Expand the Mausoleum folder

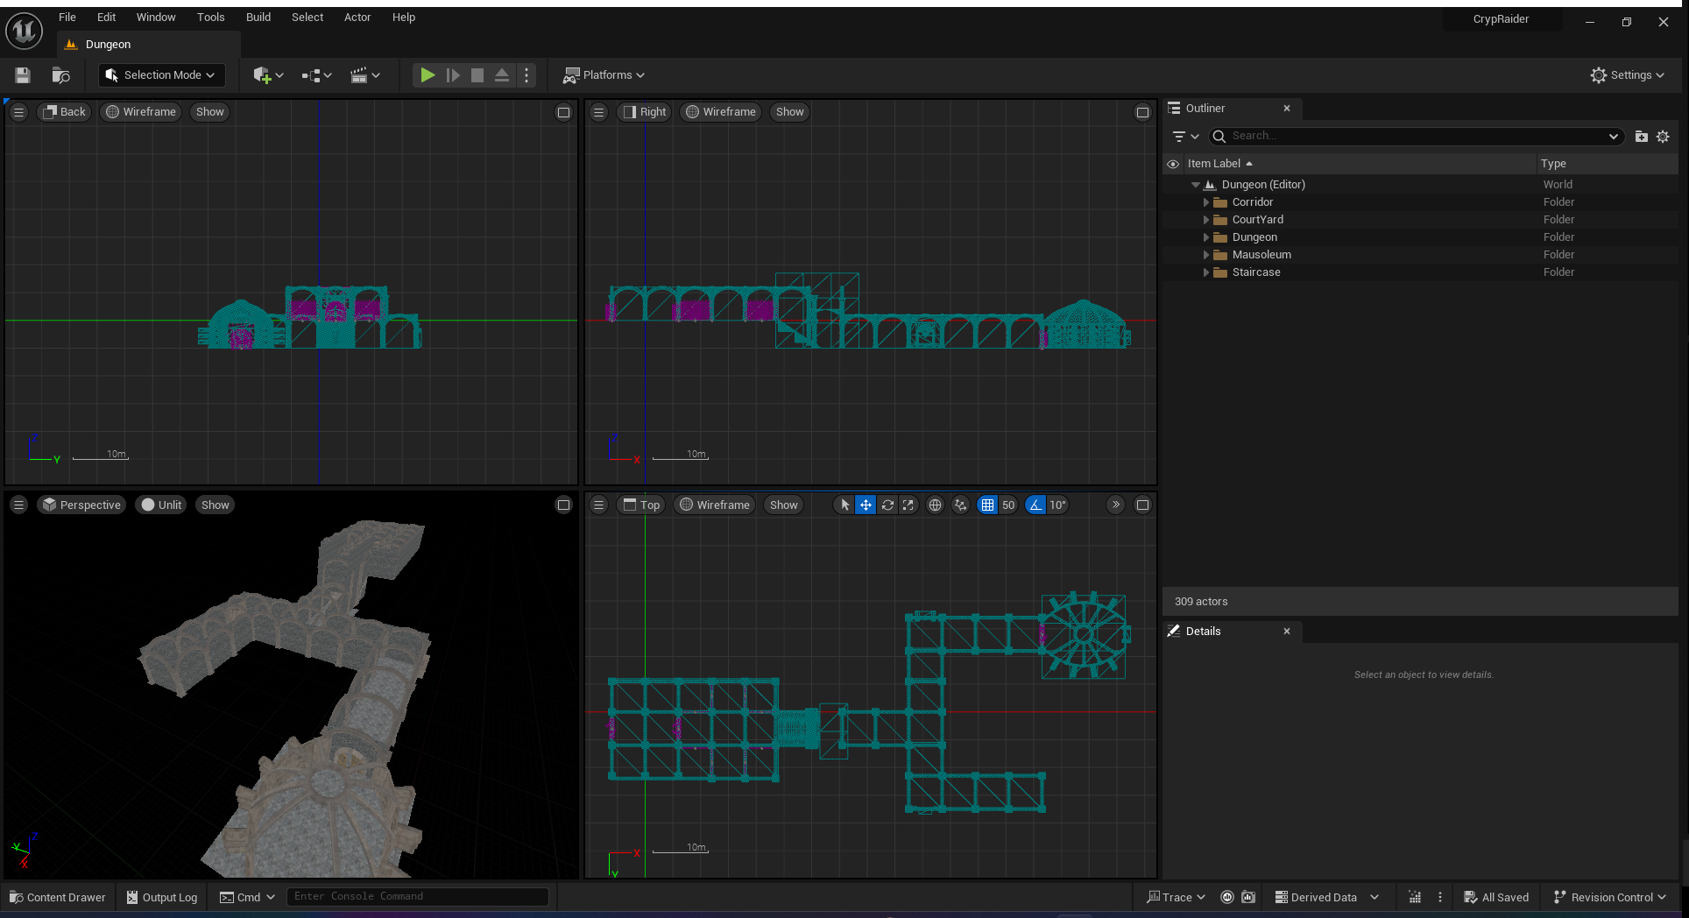(1206, 255)
